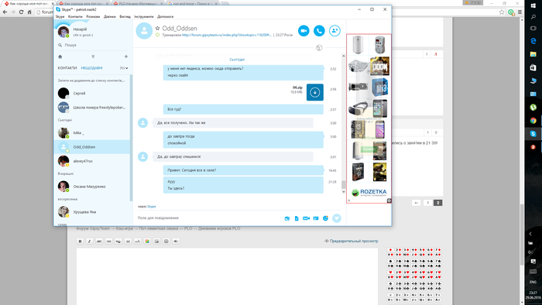Focus the message input field
The width and height of the screenshot is (542, 305).
[209, 218]
